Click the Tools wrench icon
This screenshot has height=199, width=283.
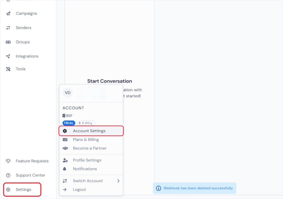click(x=8, y=69)
